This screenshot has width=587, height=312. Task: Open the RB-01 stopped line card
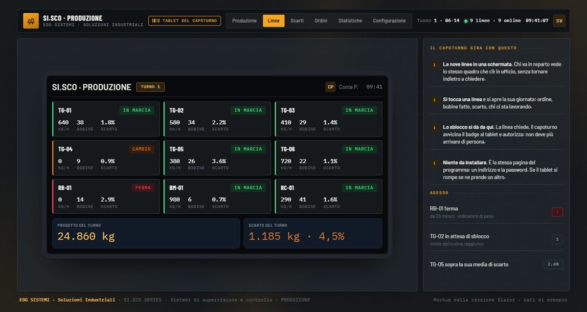coord(106,196)
